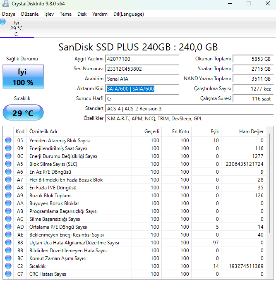Open the İşlev menu
Image resolution: width=276 pixels, height=282 pixels.
pyautogui.click(x=49, y=14)
